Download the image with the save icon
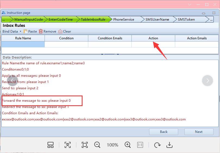Screen dimensions: 220x153 click(x=169, y=145)
